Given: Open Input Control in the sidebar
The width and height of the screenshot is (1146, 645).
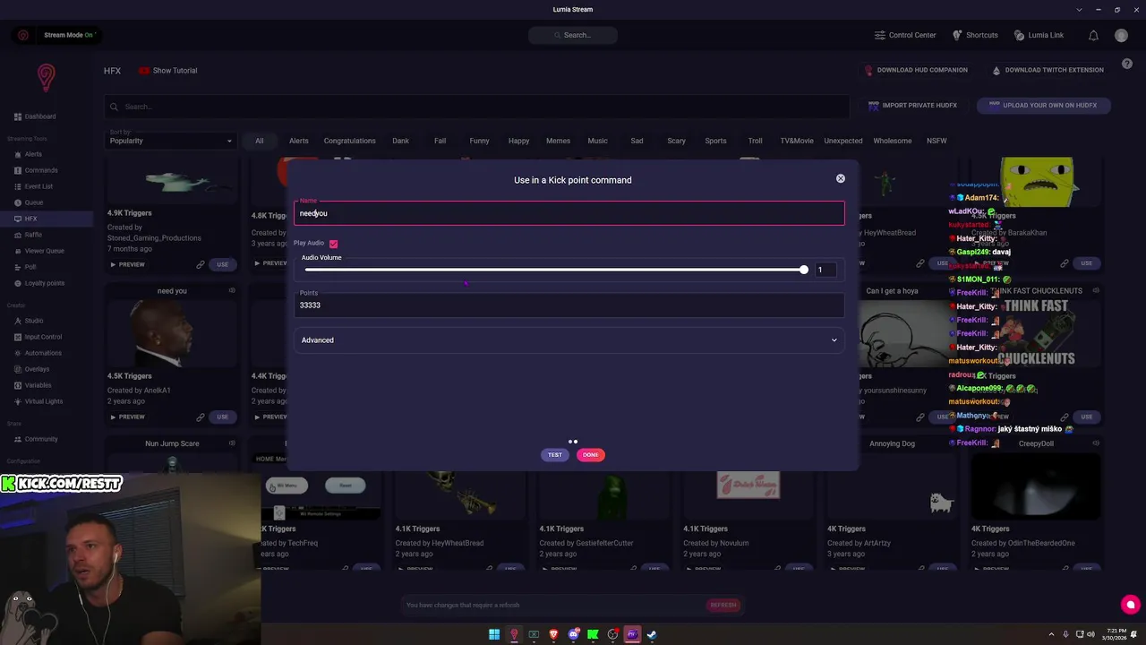Looking at the screenshot, I should pyautogui.click(x=38, y=337).
